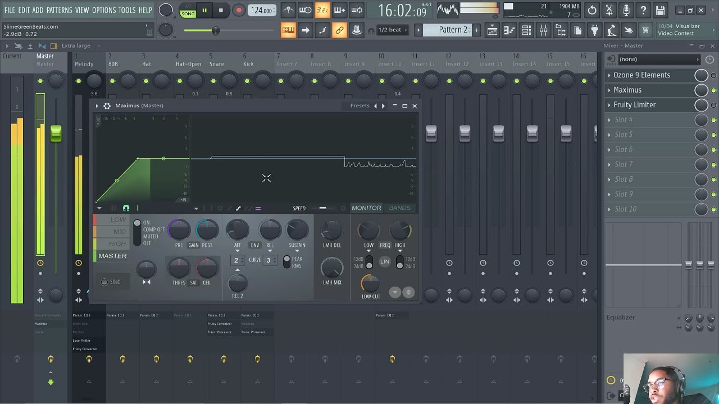719x404 pixels.
Task: Click the step-edit arrow icon in toolbar
Action: click(305, 30)
